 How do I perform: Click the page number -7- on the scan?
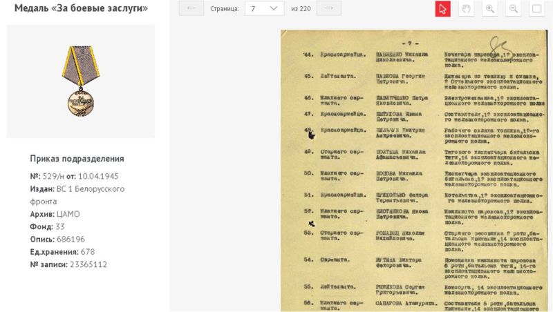pos(410,43)
